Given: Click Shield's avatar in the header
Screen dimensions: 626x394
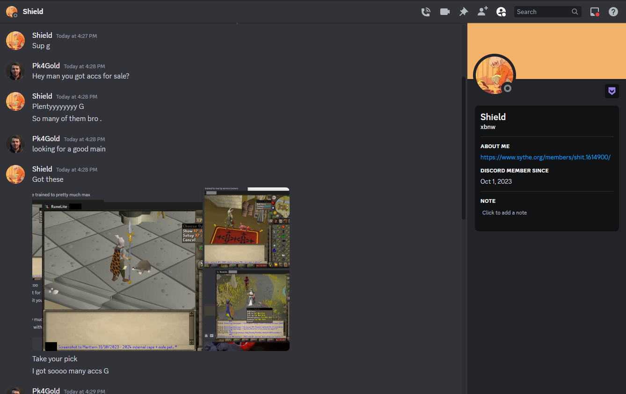Looking at the screenshot, I should [12, 12].
